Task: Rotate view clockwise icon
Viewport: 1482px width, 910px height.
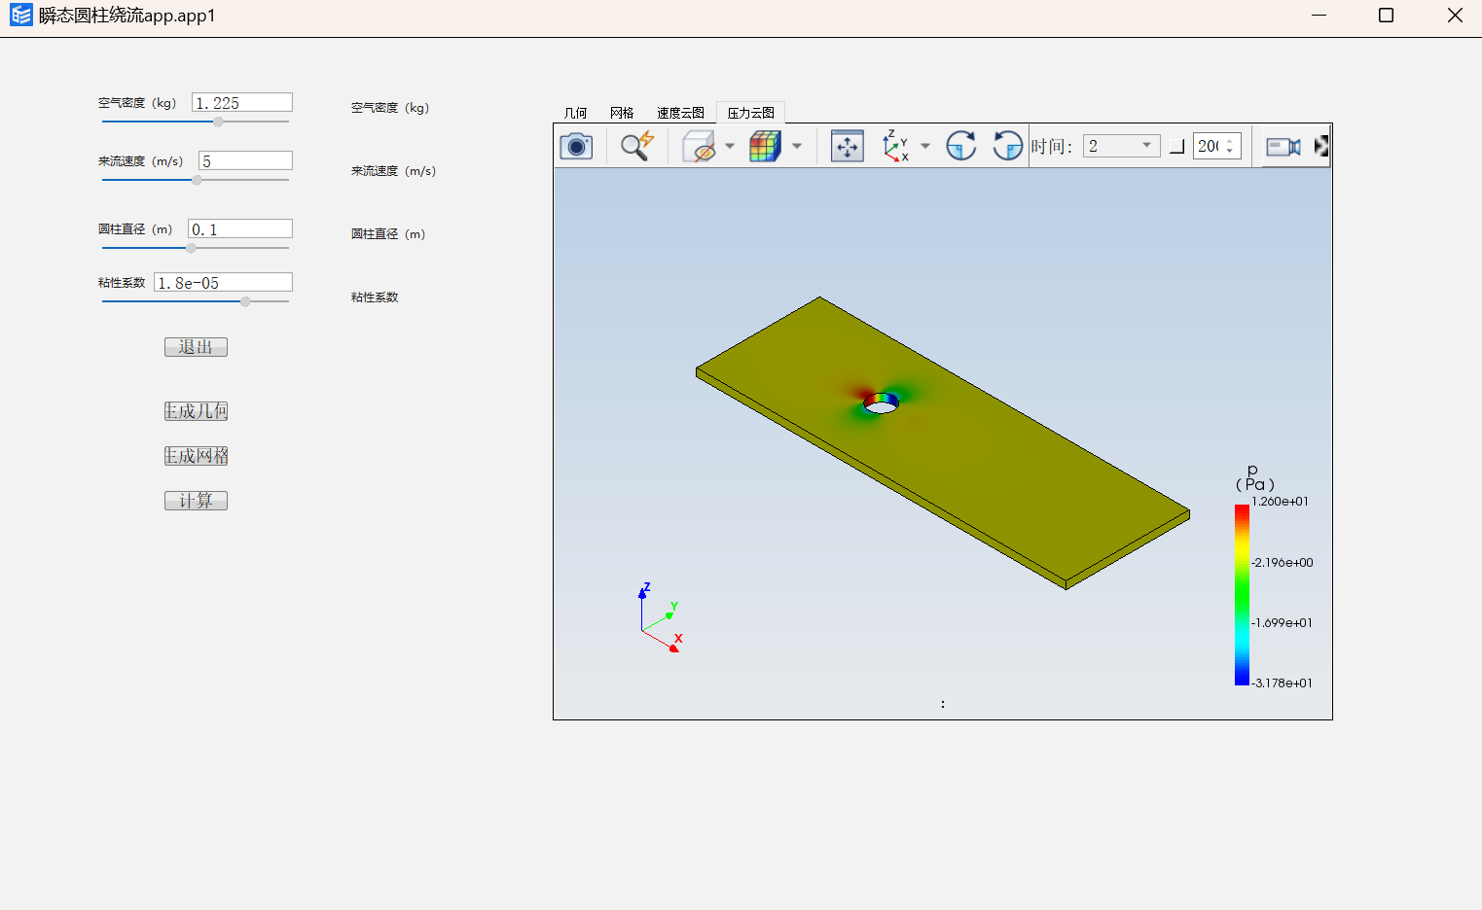Action: click(x=961, y=147)
